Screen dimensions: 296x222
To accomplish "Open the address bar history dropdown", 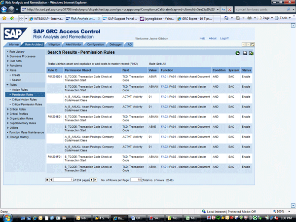I will (x=218, y=9).
